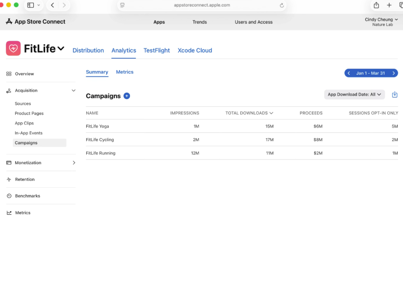Screen dimensions: 403x302
Task: Click the Metrics chart icon in the sidebar
Action: [x=9, y=213]
